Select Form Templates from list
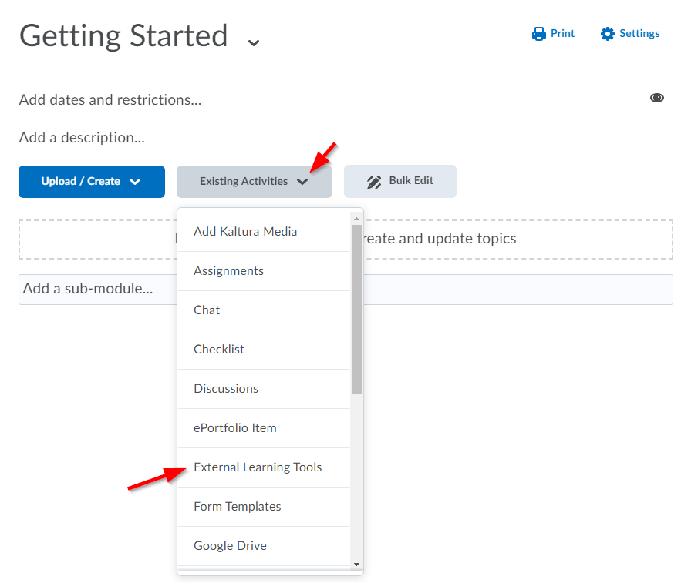Image resolution: width=681 pixels, height=583 pixels. 238,507
